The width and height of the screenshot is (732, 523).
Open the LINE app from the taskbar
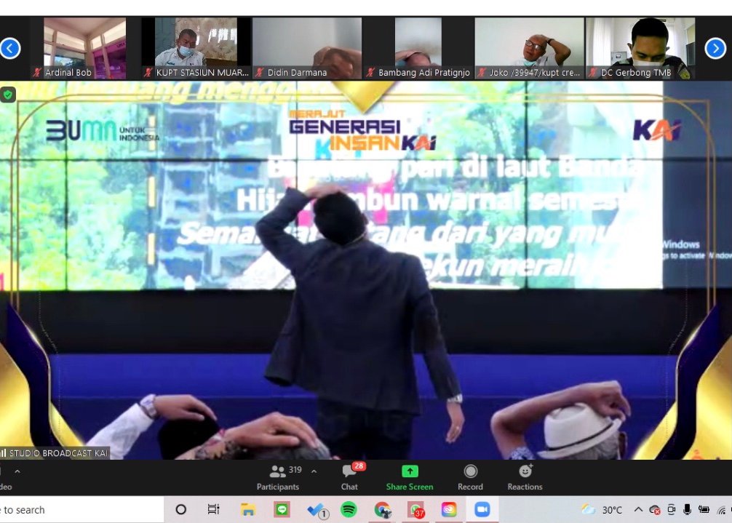coord(282,510)
